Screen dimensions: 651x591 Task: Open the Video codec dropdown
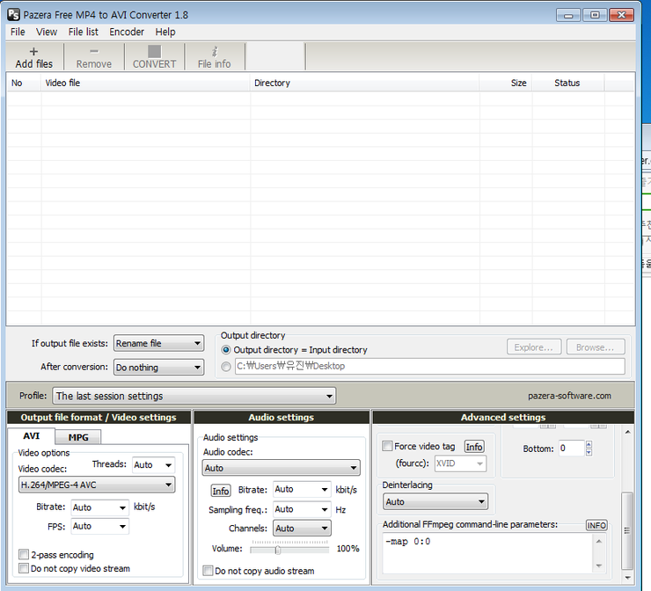point(97,485)
